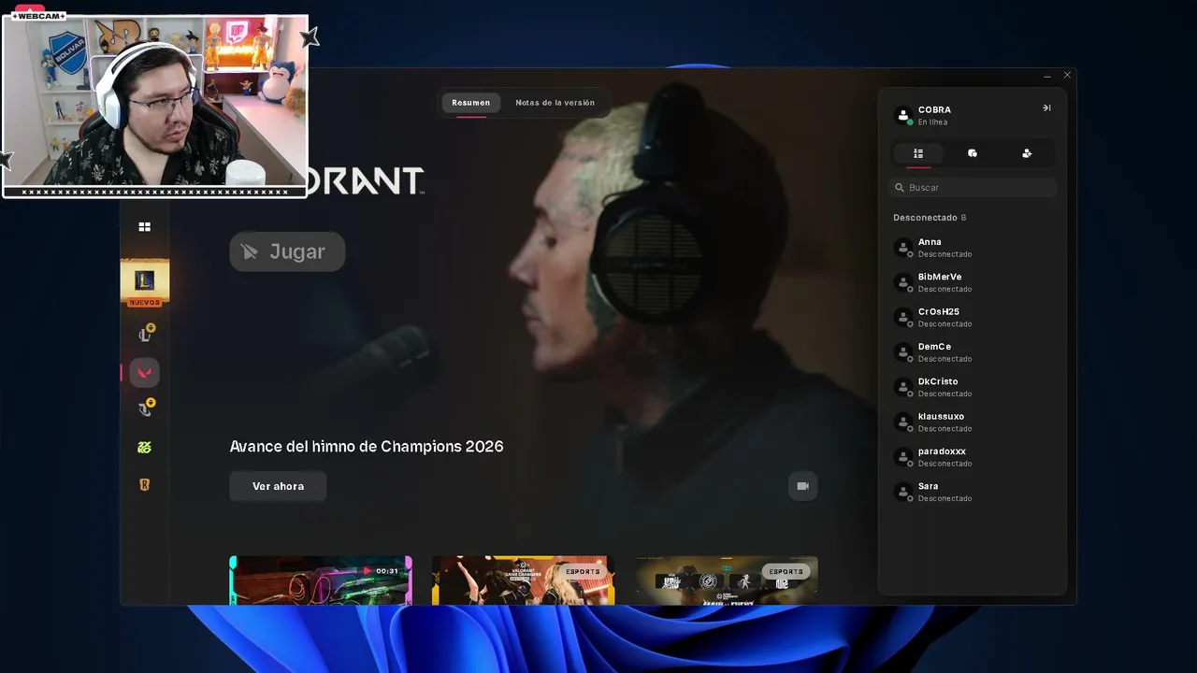
Task: Open the Notas de la versión tab
Action: point(555,103)
